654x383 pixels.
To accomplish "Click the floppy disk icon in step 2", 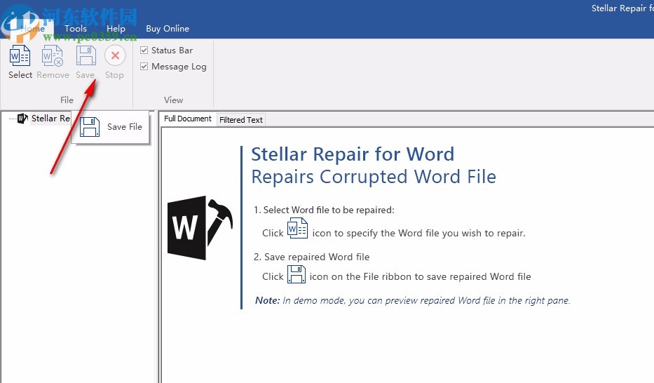I will coord(296,274).
